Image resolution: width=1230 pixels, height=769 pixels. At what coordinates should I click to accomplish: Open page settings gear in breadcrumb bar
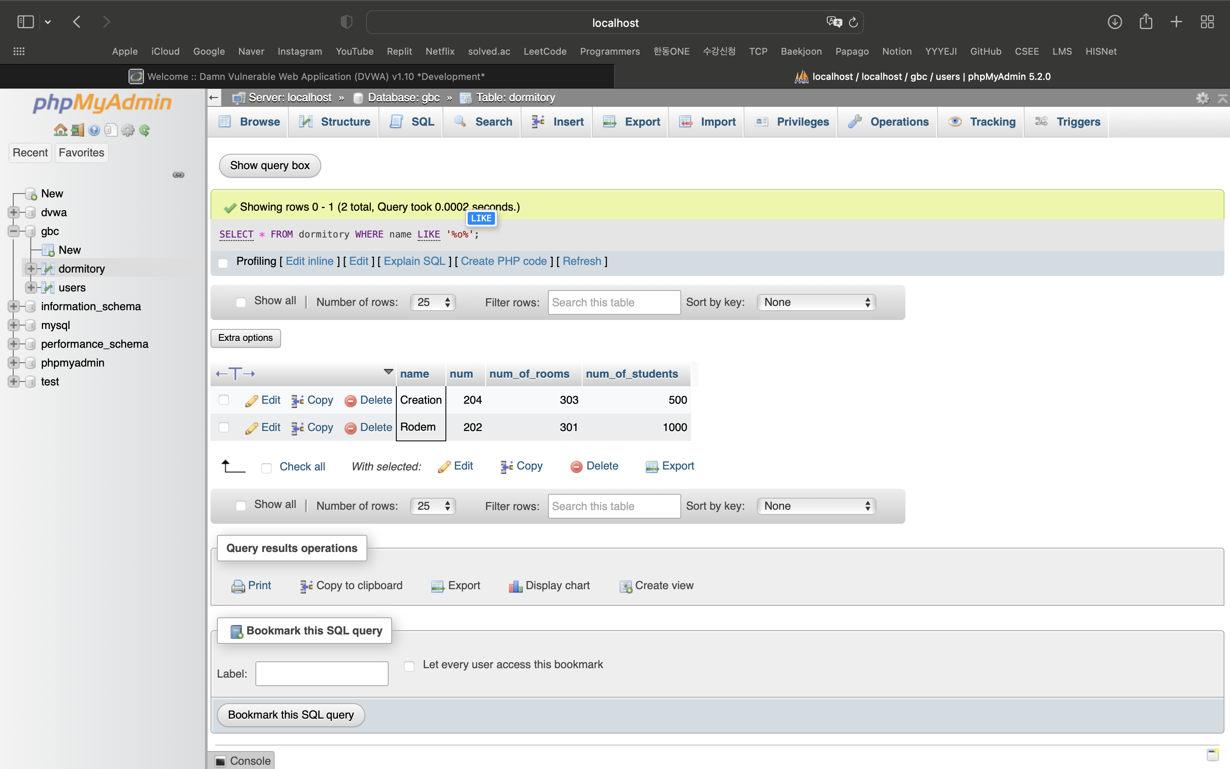click(x=1202, y=98)
